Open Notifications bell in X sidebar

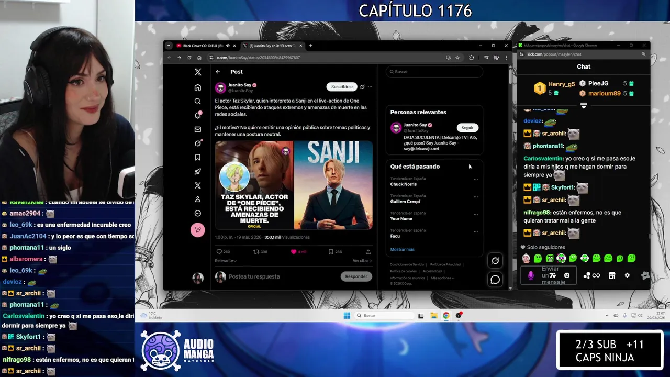198,115
